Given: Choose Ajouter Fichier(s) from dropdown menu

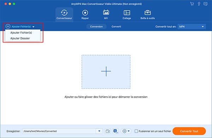Looking at the screenshot, I should 21,33.
